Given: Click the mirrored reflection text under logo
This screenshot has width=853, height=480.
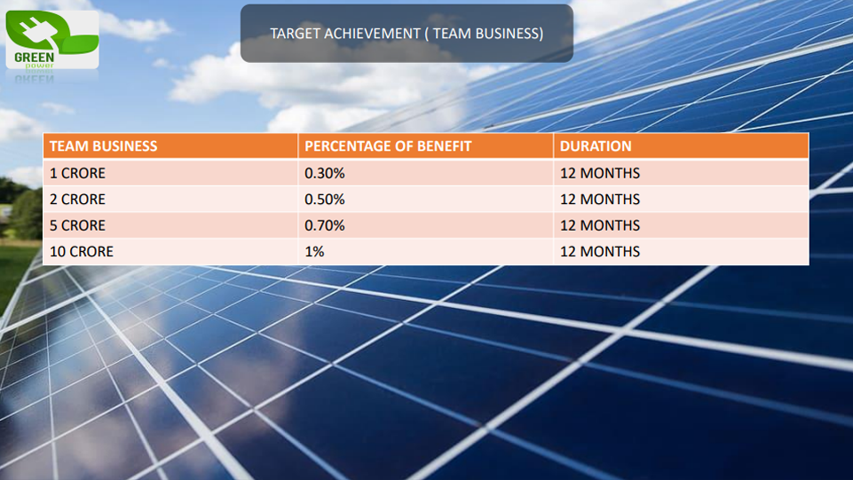Looking at the screenshot, I should coord(34,76).
